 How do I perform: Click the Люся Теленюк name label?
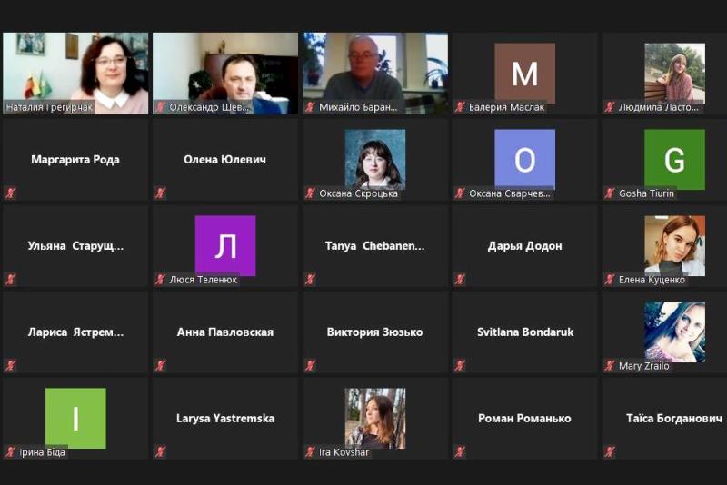203,280
